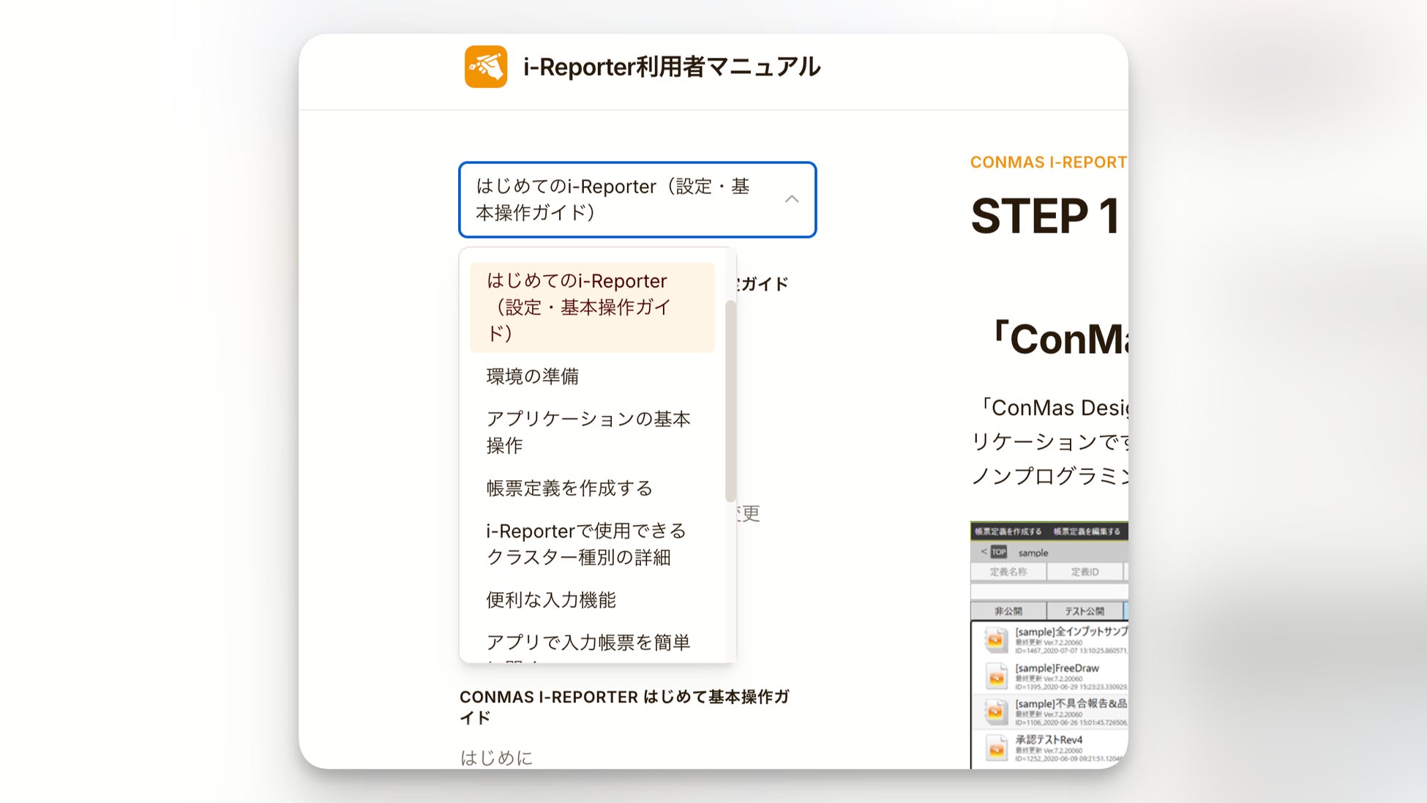This screenshot has width=1427, height=803.
Task: Click the orange i-Reporter logo icon
Action: pyautogui.click(x=486, y=67)
